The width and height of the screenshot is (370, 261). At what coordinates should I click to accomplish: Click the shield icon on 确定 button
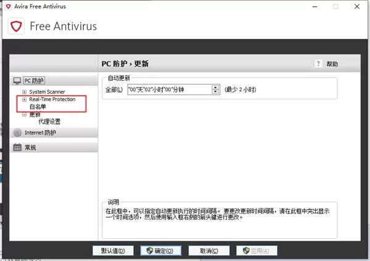click(x=150, y=251)
